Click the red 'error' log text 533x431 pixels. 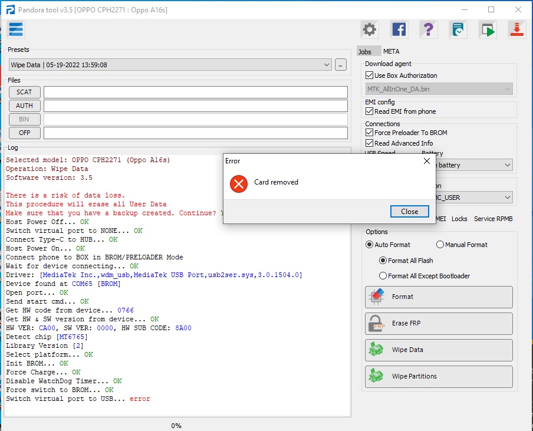coord(140,399)
